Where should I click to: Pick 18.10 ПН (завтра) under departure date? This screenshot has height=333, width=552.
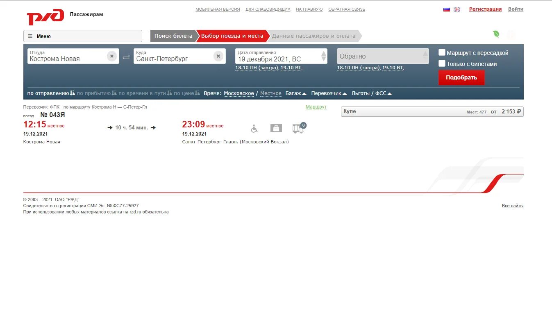(x=257, y=68)
